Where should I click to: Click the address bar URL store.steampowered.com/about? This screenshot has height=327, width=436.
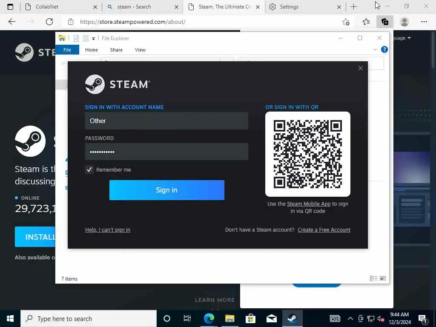point(133,22)
